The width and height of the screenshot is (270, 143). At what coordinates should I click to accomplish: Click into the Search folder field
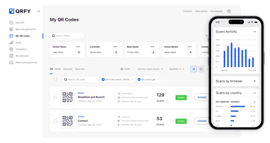coord(67,36)
